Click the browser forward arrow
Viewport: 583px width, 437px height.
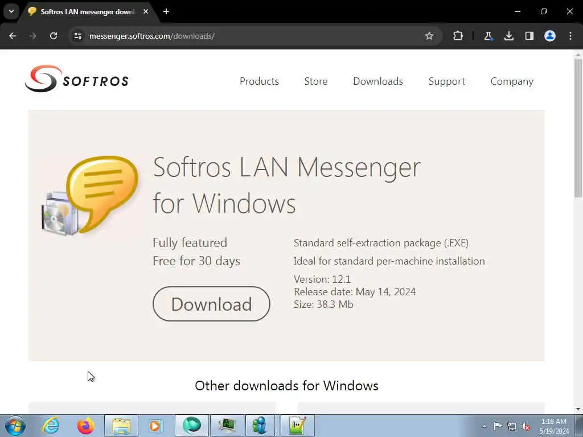click(x=33, y=36)
